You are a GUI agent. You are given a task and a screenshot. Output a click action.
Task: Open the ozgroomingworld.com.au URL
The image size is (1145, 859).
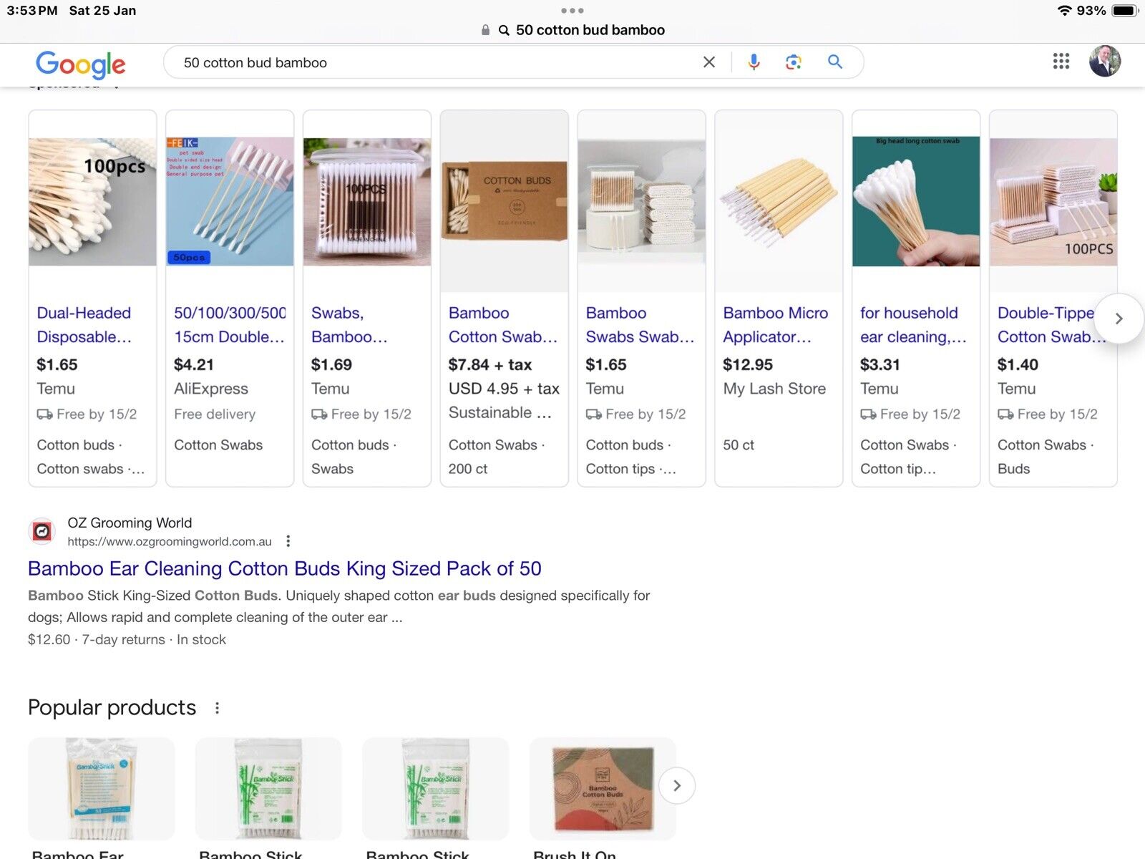point(170,542)
